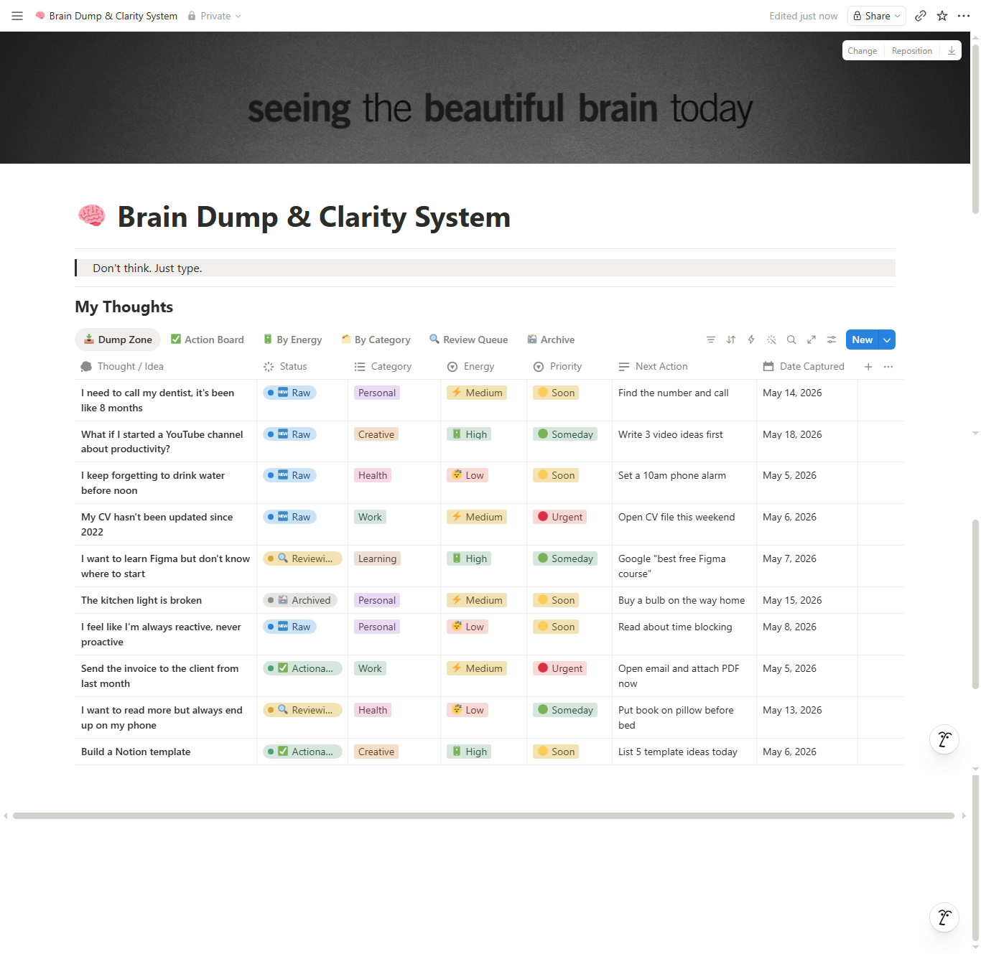The width and height of the screenshot is (981, 954).
Task: Open the sidebar hamburger menu
Action: click(x=17, y=16)
